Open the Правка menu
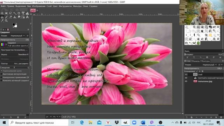This screenshot has height=126, width=224. 10,6
